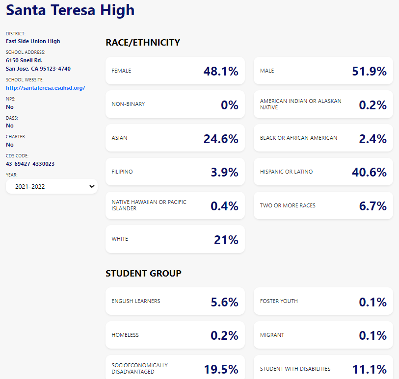
Task: Select the Two or More Races card
Action: (x=323, y=205)
